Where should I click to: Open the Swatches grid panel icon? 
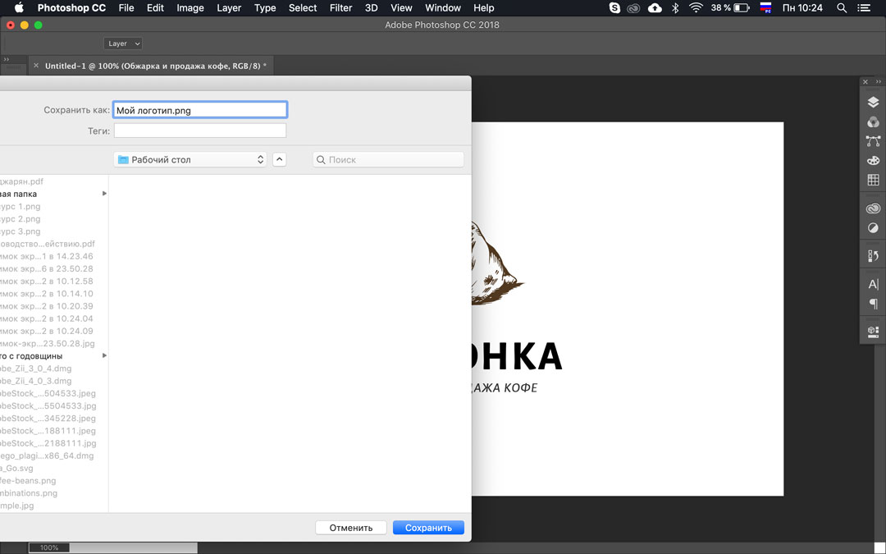click(873, 180)
